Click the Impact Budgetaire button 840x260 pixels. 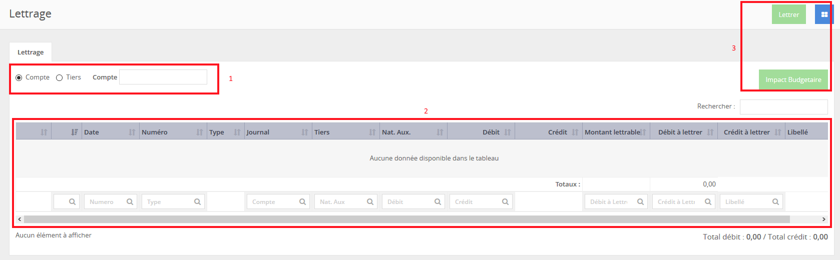pyautogui.click(x=793, y=80)
